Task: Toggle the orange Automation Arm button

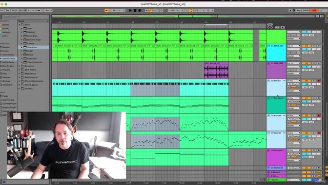Action: tap(150, 10)
